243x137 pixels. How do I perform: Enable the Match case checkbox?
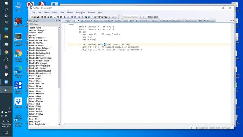pos(146,17)
